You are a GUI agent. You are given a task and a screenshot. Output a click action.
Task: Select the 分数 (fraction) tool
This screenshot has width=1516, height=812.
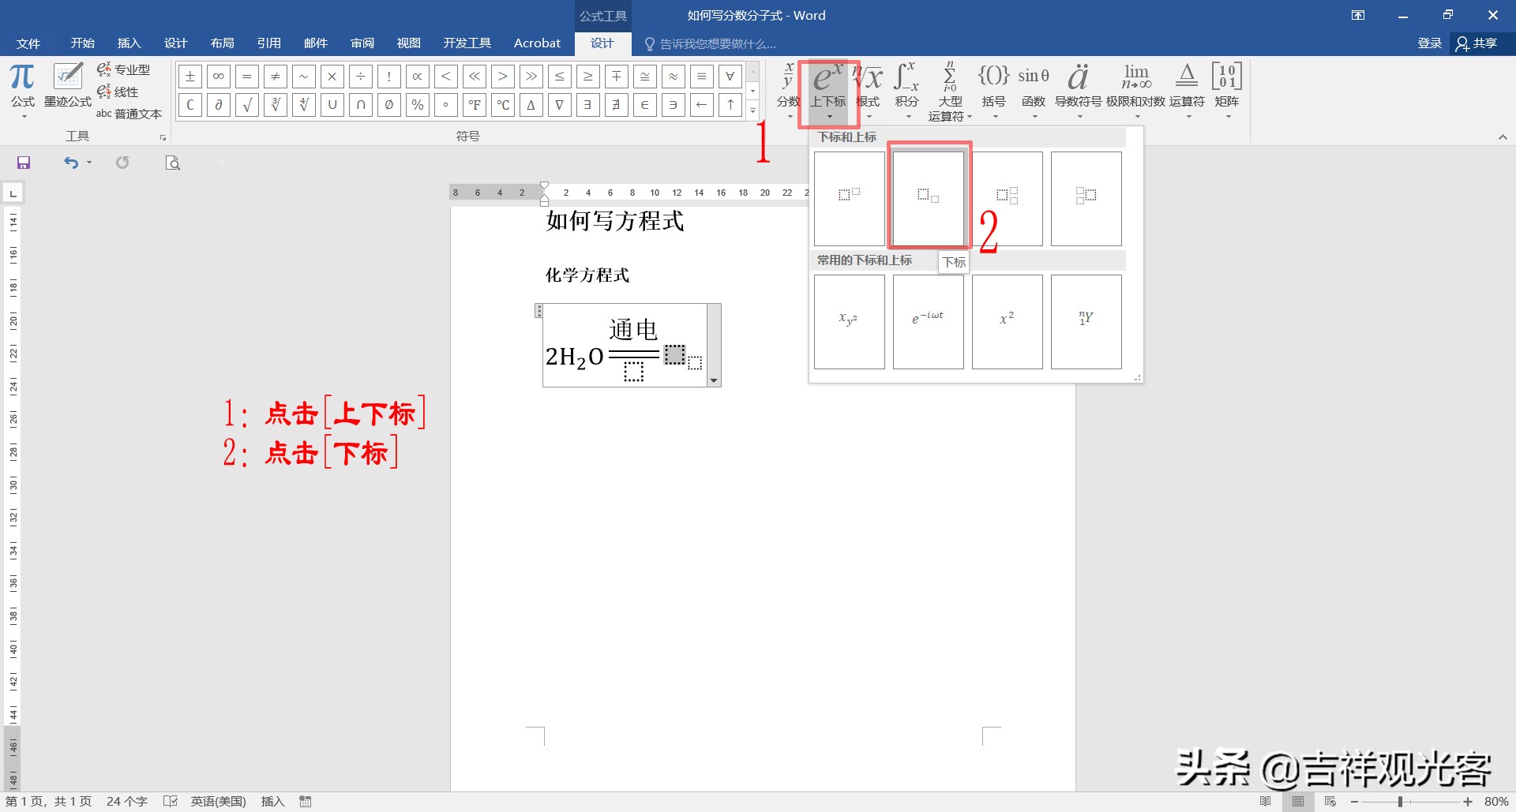point(787,87)
